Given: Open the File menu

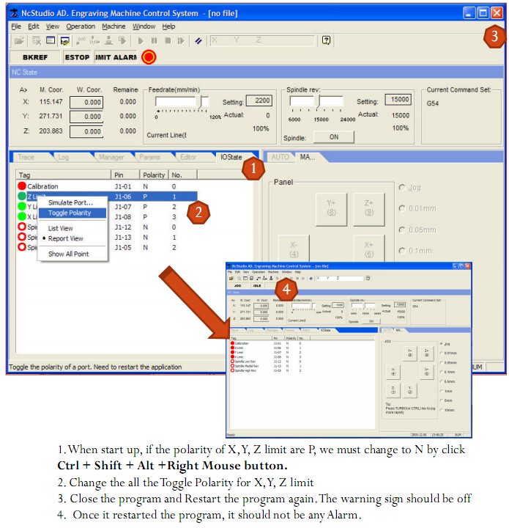Looking at the screenshot, I should pos(16,26).
